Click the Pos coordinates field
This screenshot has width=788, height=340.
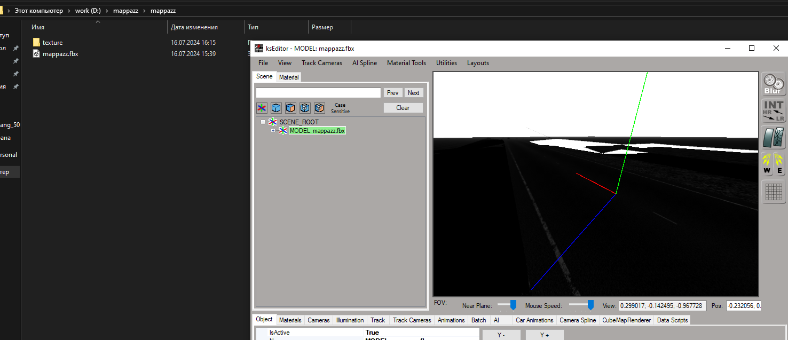pyautogui.click(x=744, y=306)
